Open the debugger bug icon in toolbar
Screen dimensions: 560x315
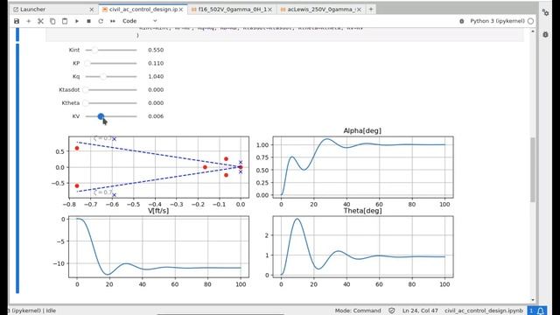(461, 21)
